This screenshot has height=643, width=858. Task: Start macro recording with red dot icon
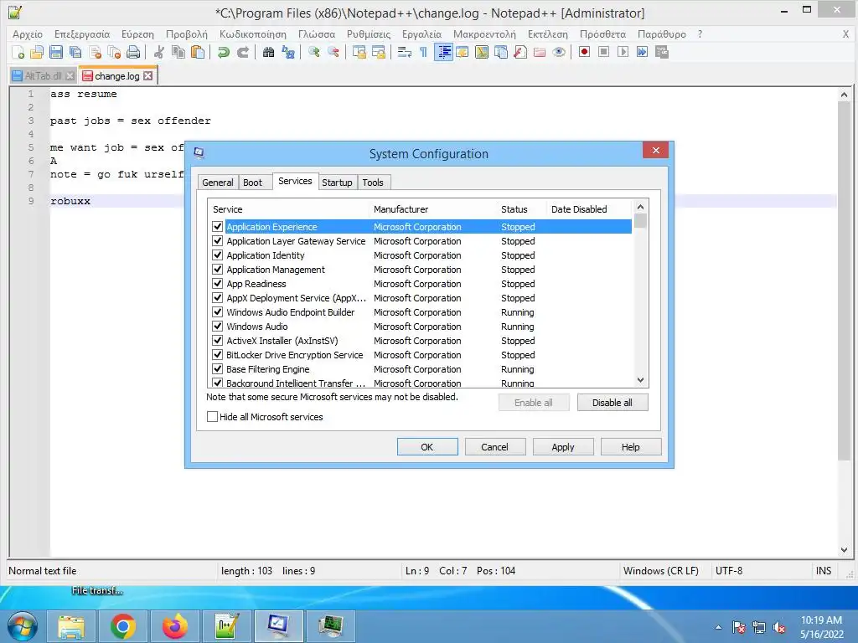pos(584,52)
